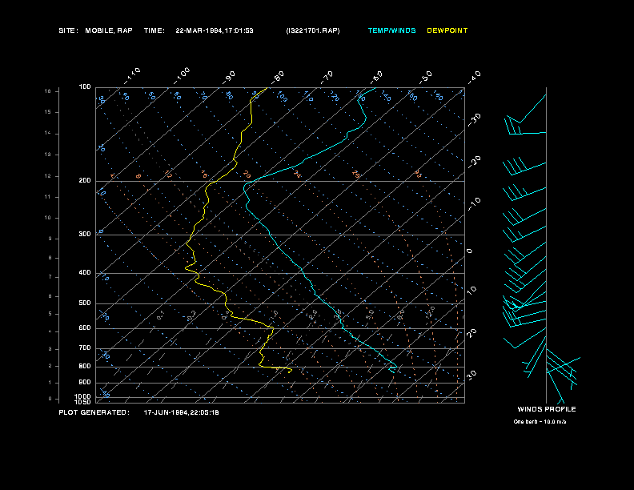Click the '-30' temperature label on right edge
This screenshot has width=634, height=490.
tap(474, 119)
